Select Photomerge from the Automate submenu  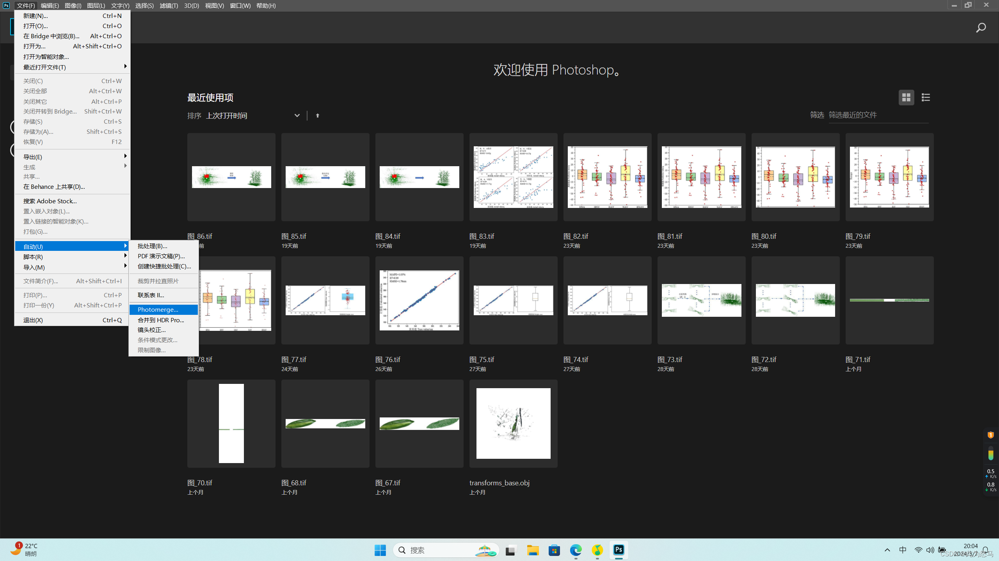coord(158,309)
